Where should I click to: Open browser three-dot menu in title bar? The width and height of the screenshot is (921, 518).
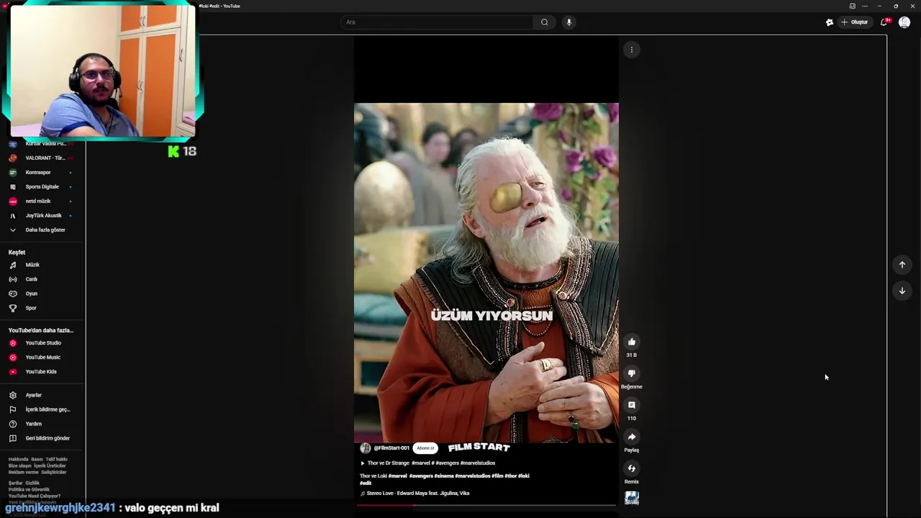865,6
